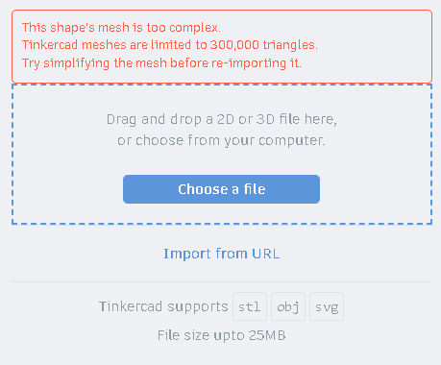Screen dimensions: 441x365
Task: Click the red-bordered error box's empty right side
Action: pos(375,46)
